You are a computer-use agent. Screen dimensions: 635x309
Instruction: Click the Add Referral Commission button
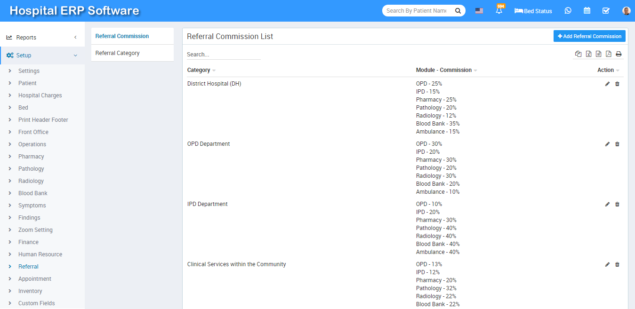click(589, 36)
